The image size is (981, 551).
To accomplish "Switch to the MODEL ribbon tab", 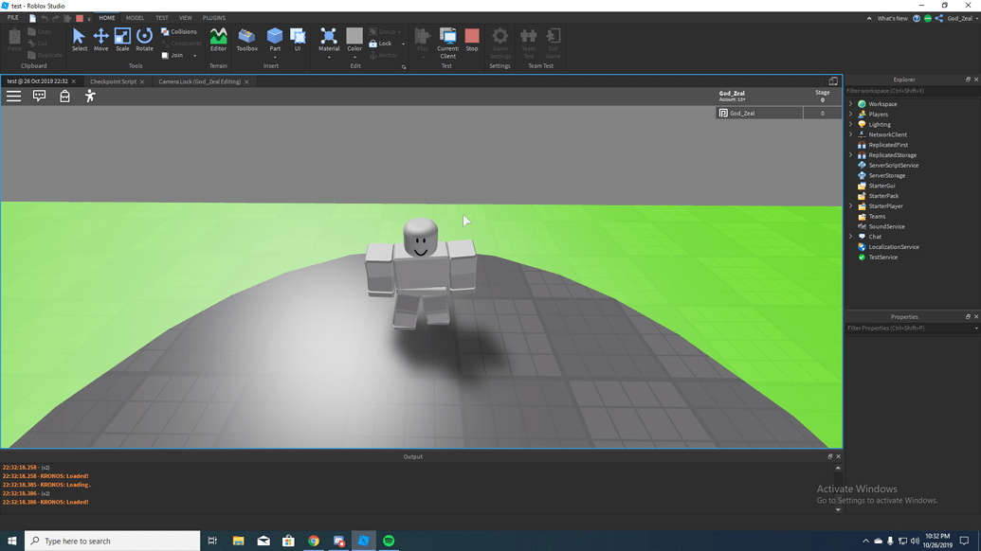I will click(x=135, y=16).
